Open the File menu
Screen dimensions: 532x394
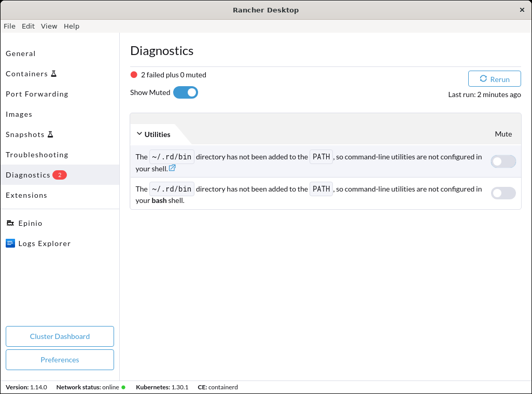(x=9, y=26)
